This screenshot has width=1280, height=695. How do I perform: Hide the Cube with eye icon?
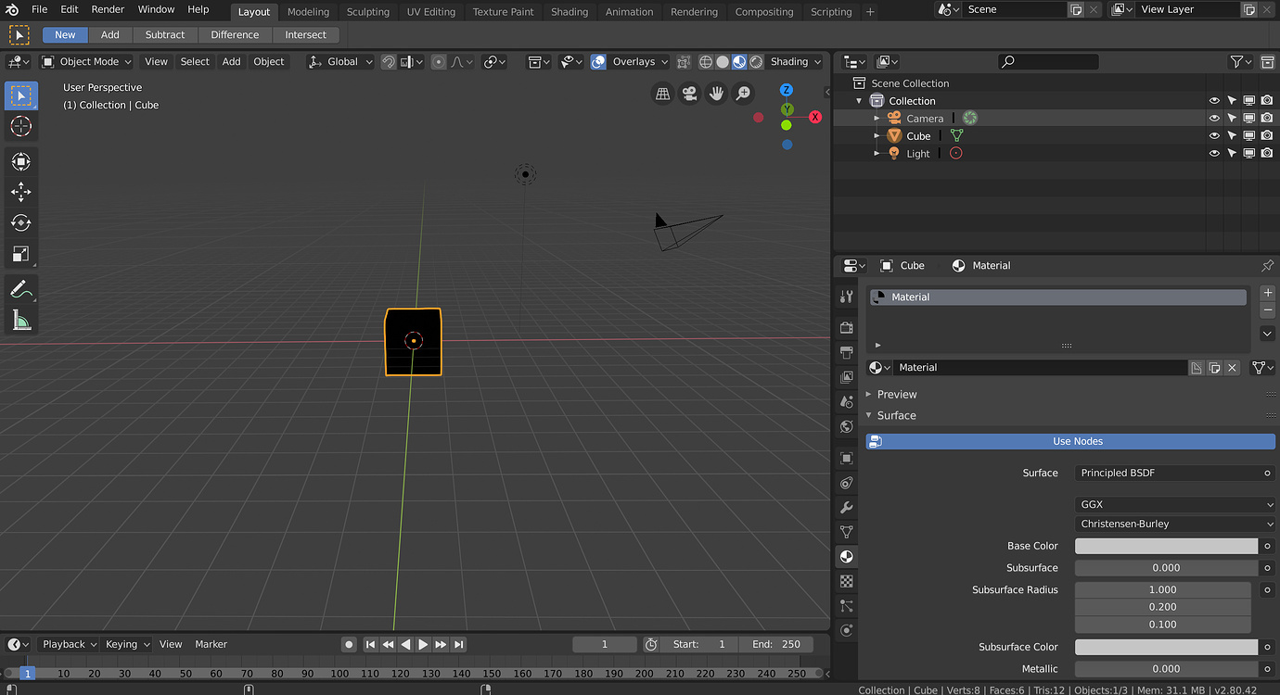pos(1214,136)
